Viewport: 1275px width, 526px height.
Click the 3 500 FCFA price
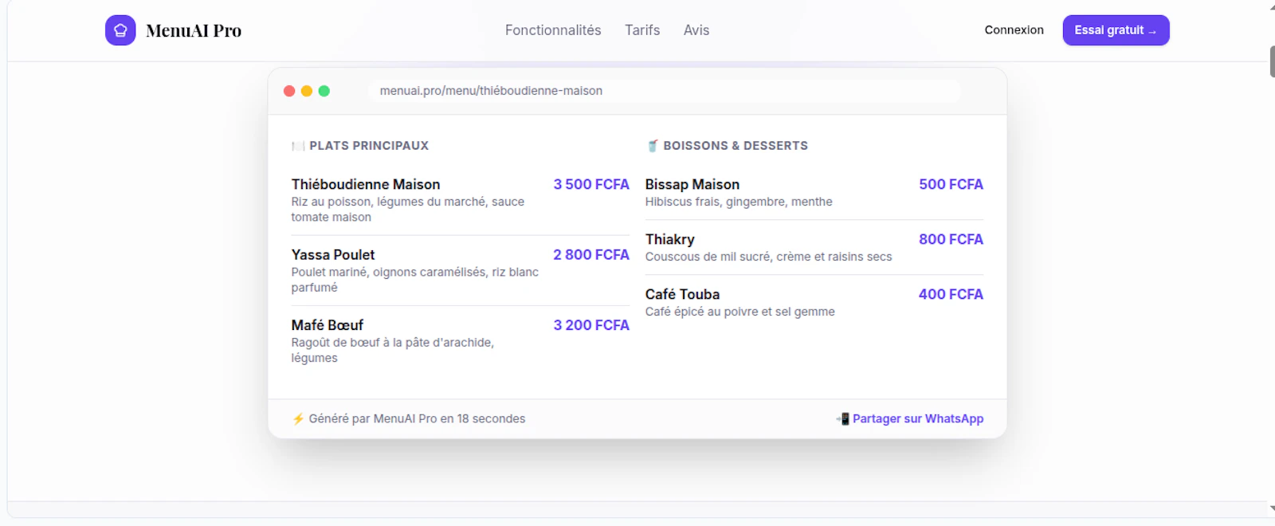(x=591, y=184)
